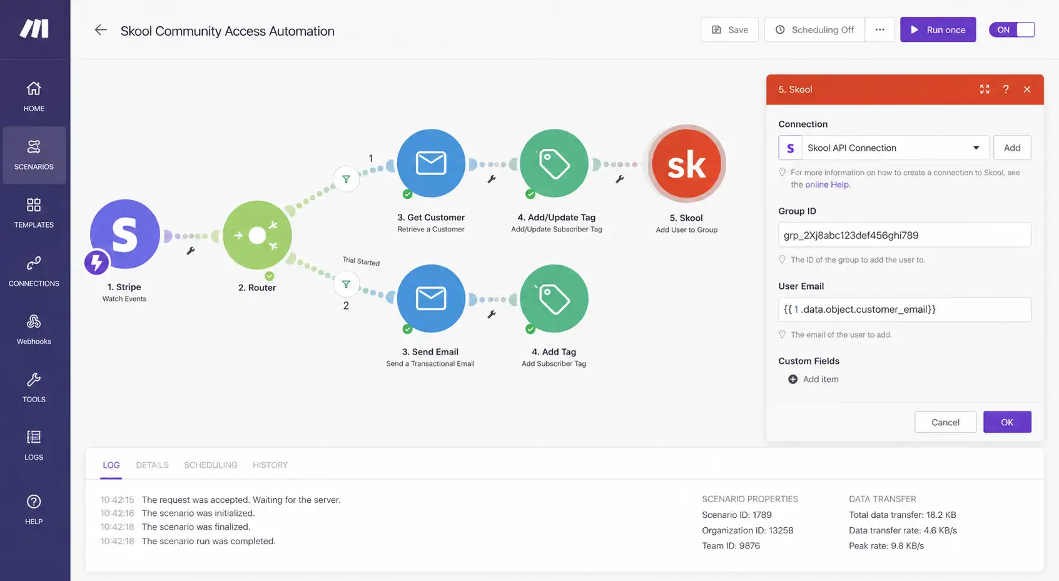Click log entry 'The scenario was finalized.'
Image resolution: width=1059 pixels, height=581 pixels.
click(196, 527)
